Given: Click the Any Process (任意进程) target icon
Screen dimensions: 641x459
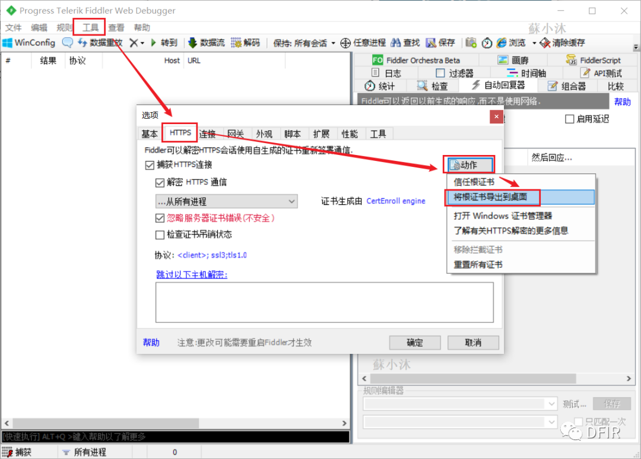Looking at the screenshot, I should (345, 43).
